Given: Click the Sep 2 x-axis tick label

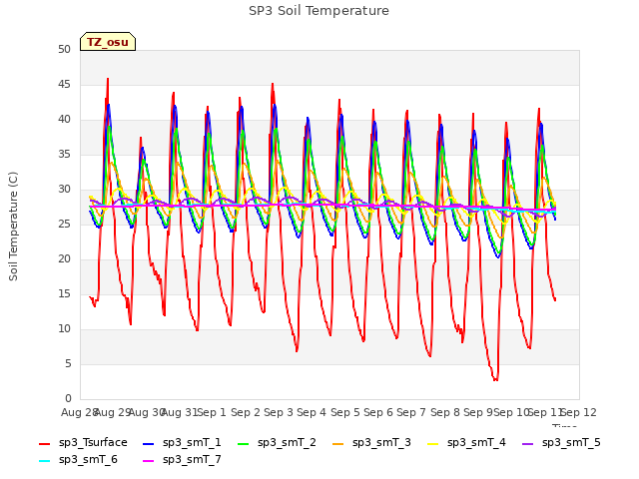Looking at the screenshot, I should pos(246,412).
